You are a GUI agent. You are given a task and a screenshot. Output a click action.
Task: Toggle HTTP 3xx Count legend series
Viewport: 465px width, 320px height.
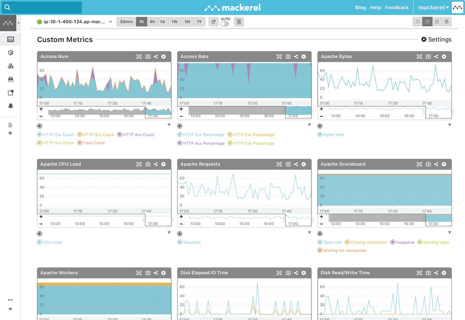click(x=95, y=135)
